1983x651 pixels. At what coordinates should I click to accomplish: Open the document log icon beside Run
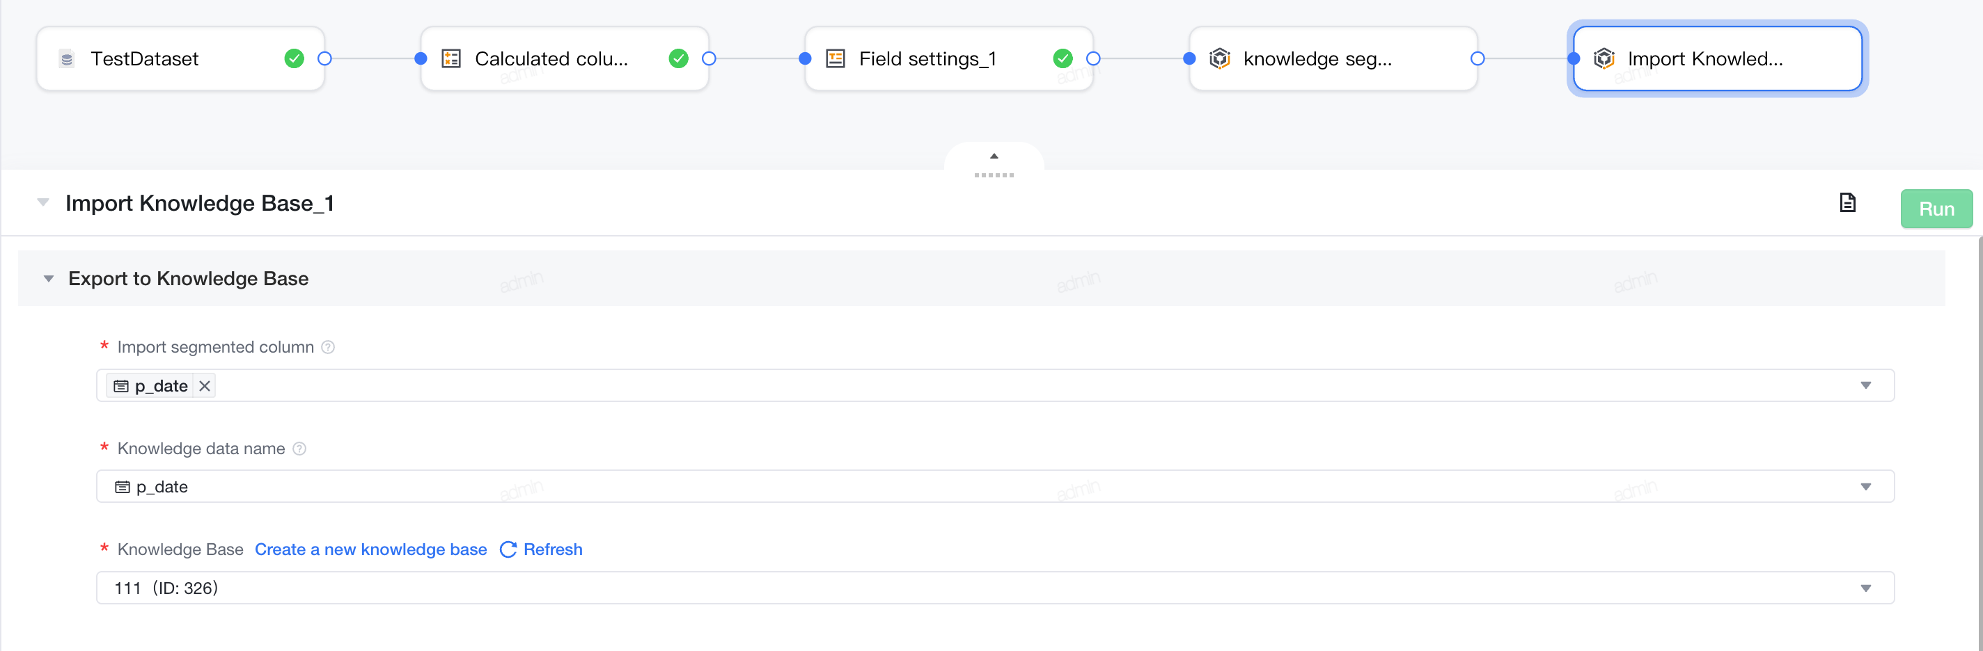pyautogui.click(x=1847, y=203)
